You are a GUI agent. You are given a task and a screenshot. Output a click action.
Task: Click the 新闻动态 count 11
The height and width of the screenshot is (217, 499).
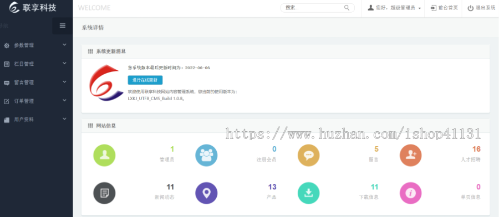coord(170,187)
